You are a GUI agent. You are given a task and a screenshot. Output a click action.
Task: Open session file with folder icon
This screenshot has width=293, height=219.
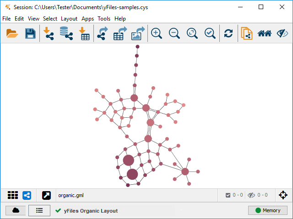pyautogui.click(x=12, y=33)
